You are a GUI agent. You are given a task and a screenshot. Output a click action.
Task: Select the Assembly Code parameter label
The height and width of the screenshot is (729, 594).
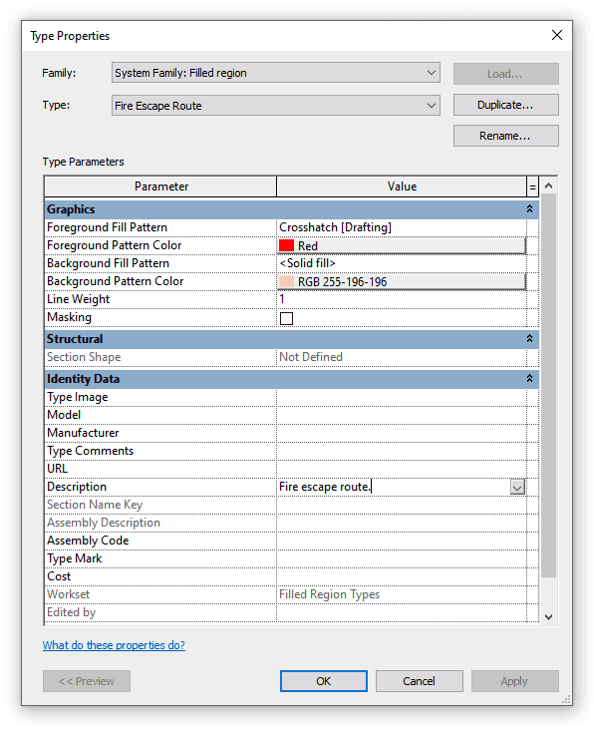click(88, 541)
